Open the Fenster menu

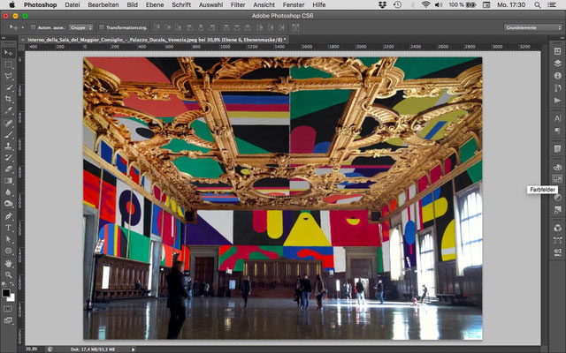tap(294, 4)
